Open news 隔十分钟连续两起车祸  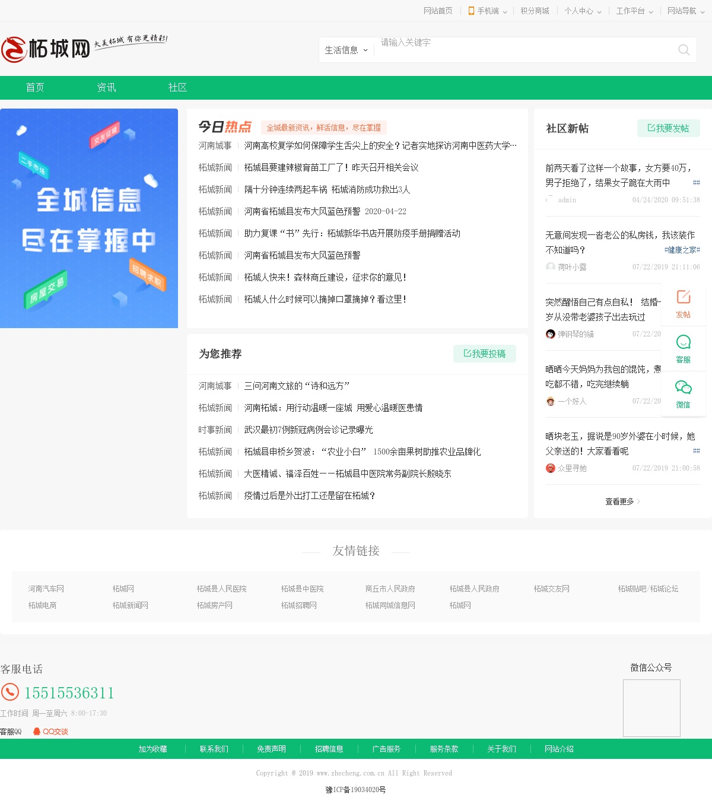(x=327, y=189)
